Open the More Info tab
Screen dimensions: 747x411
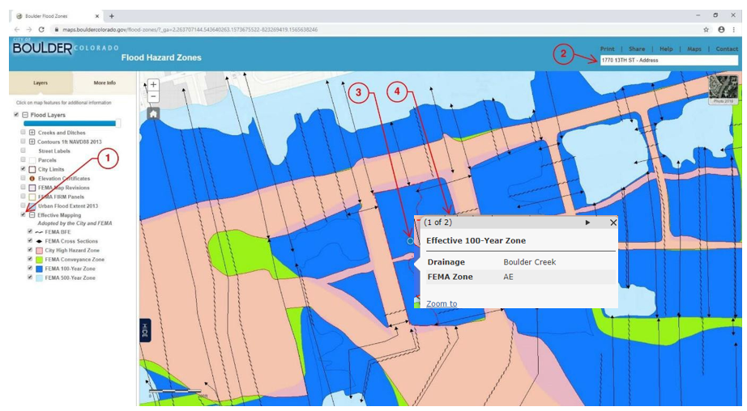click(105, 83)
